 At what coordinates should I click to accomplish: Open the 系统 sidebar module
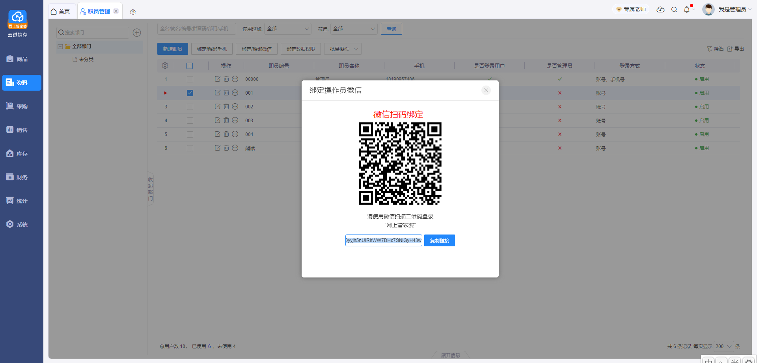(22, 225)
